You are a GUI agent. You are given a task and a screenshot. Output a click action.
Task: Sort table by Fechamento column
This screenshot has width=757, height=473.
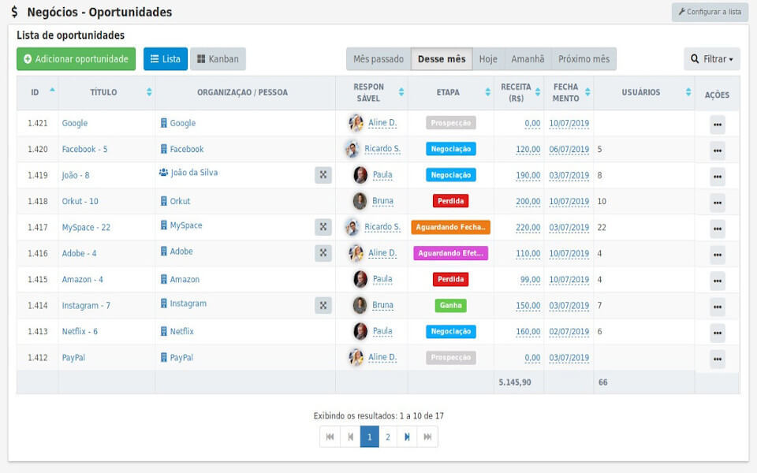[x=587, y=92]
